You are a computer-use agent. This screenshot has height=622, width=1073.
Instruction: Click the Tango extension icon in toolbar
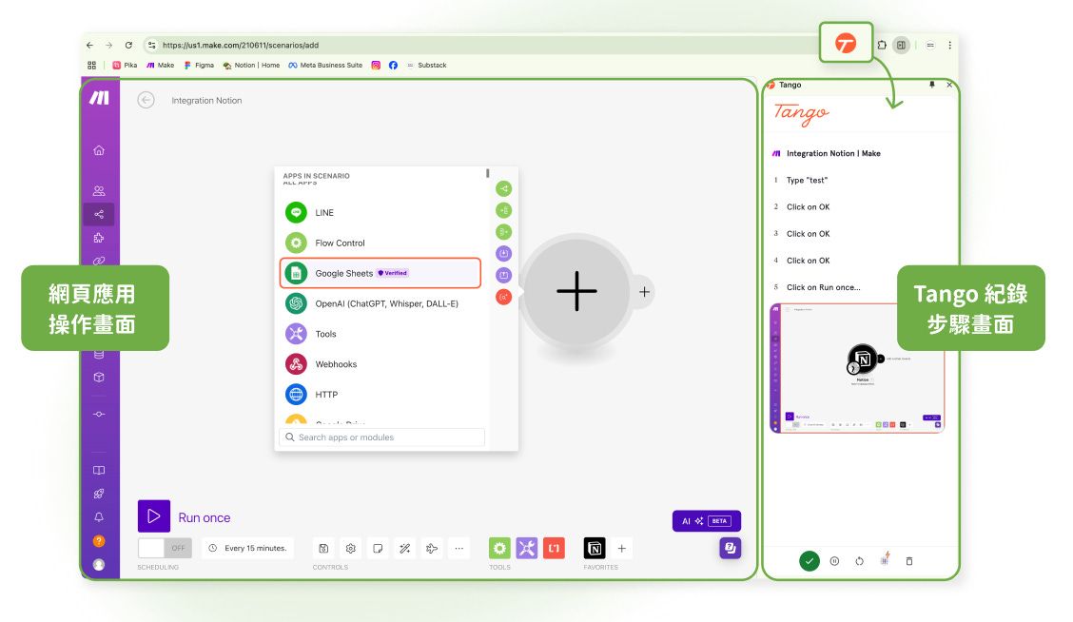(846, 44)
